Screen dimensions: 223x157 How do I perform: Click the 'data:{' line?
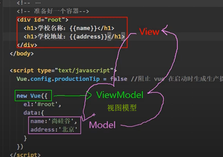click(x=34, y=113)
